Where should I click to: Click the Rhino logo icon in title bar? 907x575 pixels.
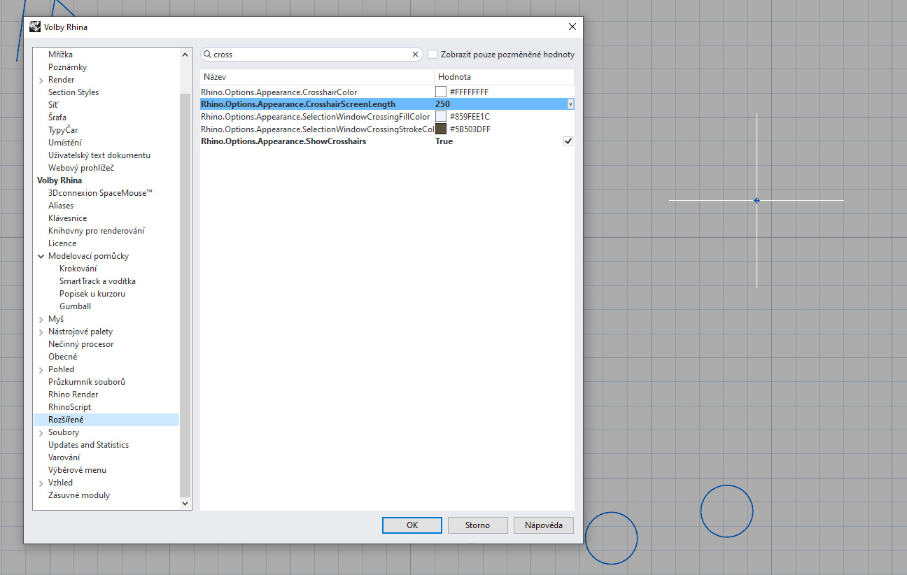click(35, 27)
